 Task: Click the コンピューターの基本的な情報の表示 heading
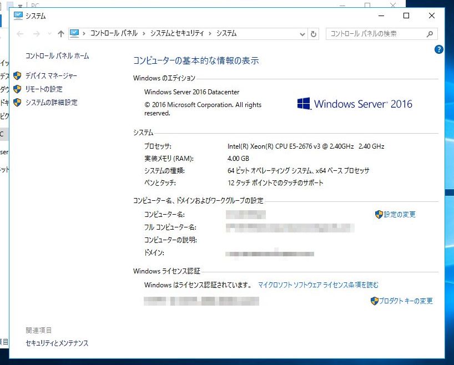[196, 61]
